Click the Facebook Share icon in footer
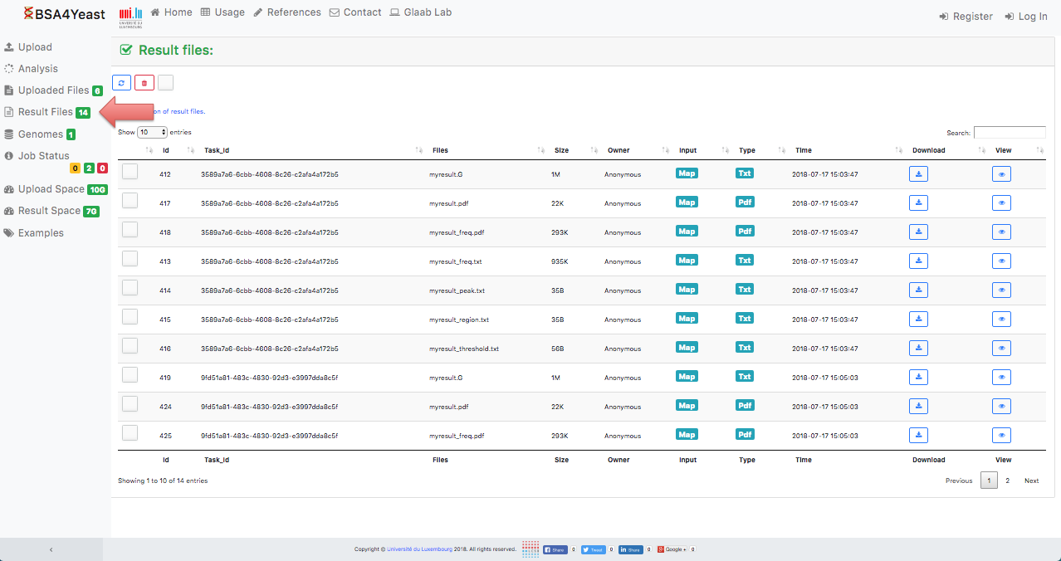Screen dimensions: 1061x561 [x=555, y=549]
